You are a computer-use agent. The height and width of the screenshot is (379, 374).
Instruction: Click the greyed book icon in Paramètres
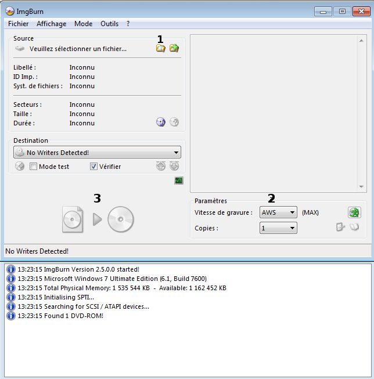pyautogui.click(x=354, y=227)
